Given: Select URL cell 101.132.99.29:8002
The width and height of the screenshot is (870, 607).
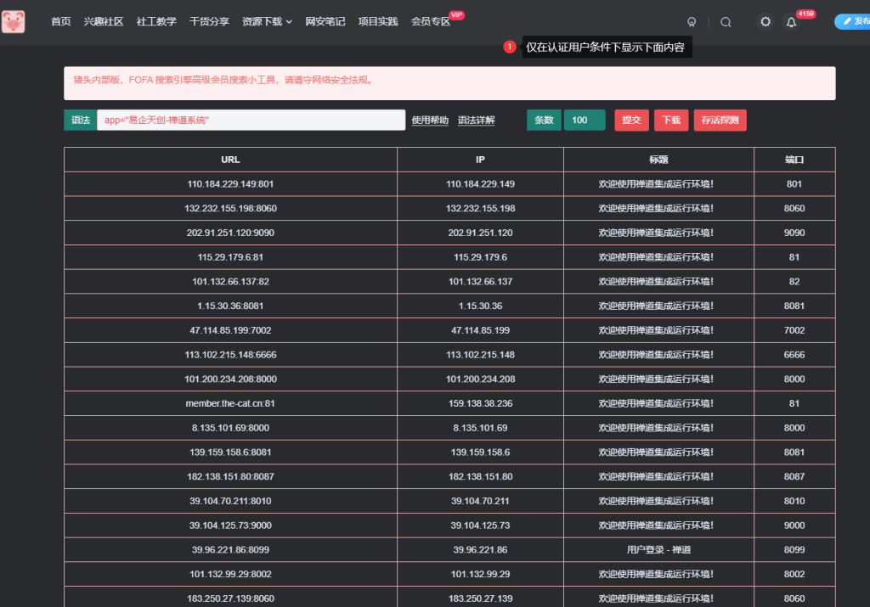Looking at the screenshot, I should click(230, 574).
